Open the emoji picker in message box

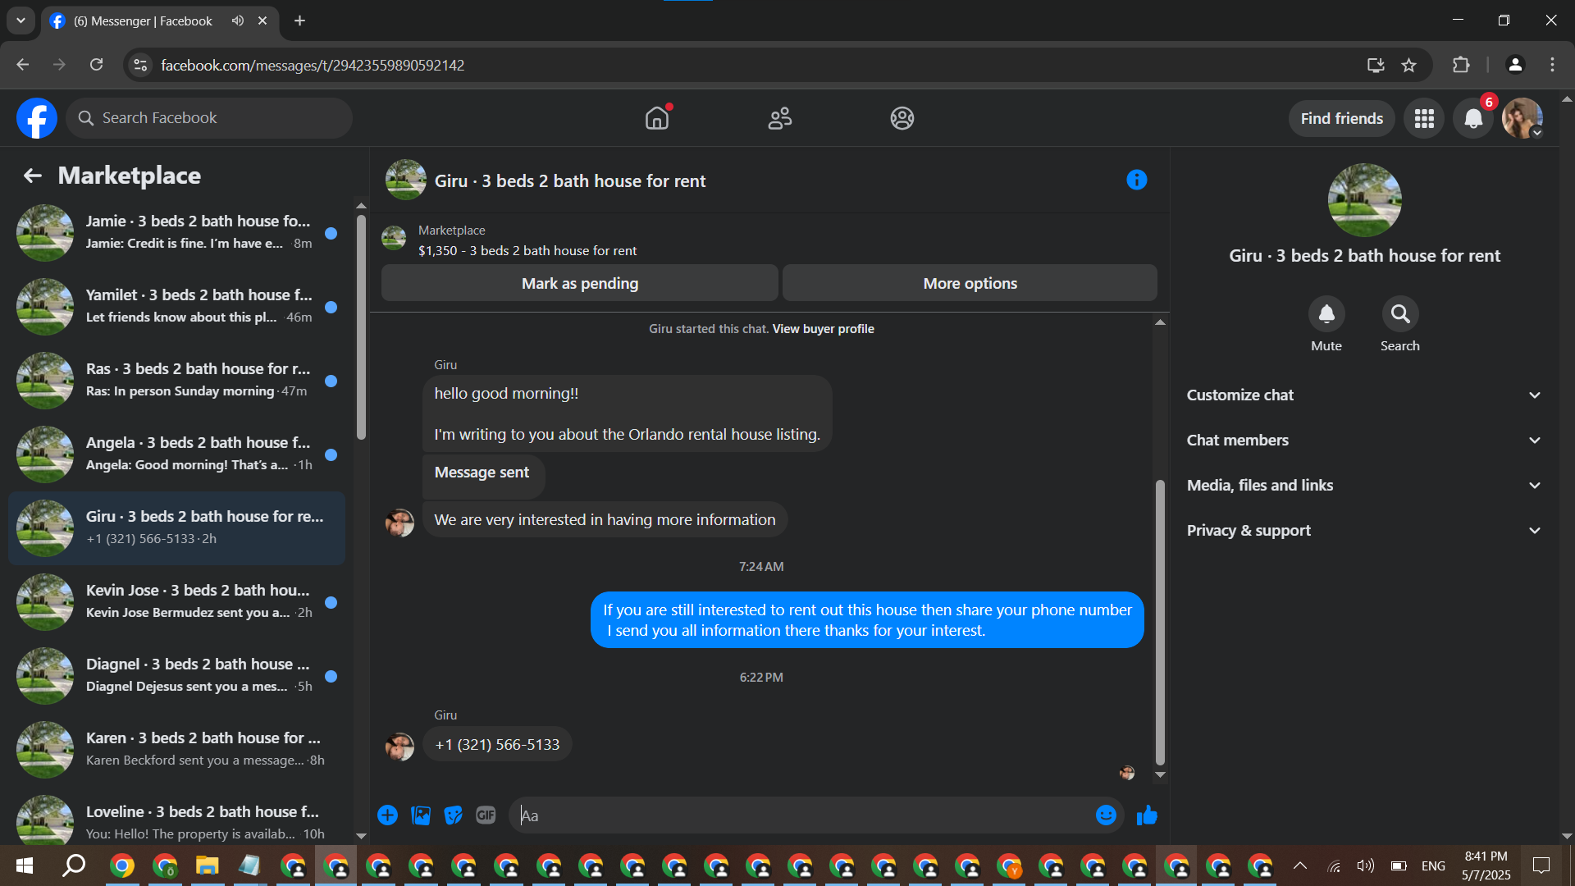coord(1106,815)
